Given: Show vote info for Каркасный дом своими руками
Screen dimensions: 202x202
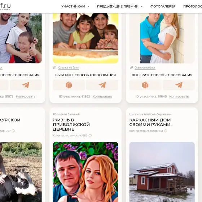Looking at the screenshot, I should 166,131.
